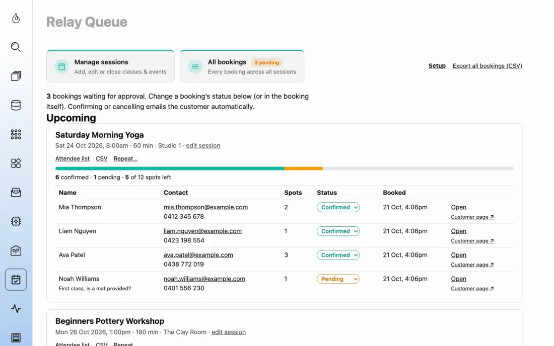Click the Contact column header
The height and width of the screenshot is (346, 554).
pos(176,193)
